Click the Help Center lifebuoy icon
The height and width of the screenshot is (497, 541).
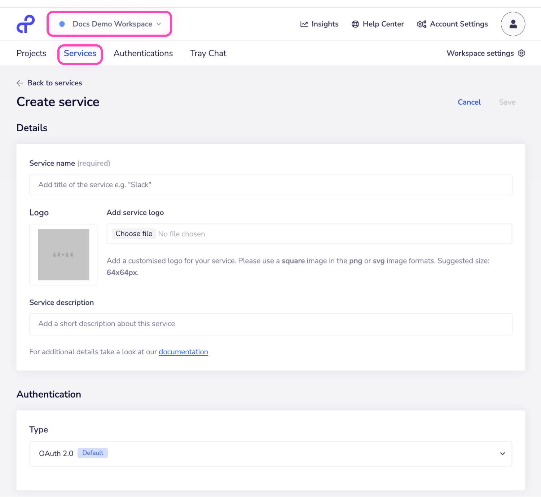(355, 24)
